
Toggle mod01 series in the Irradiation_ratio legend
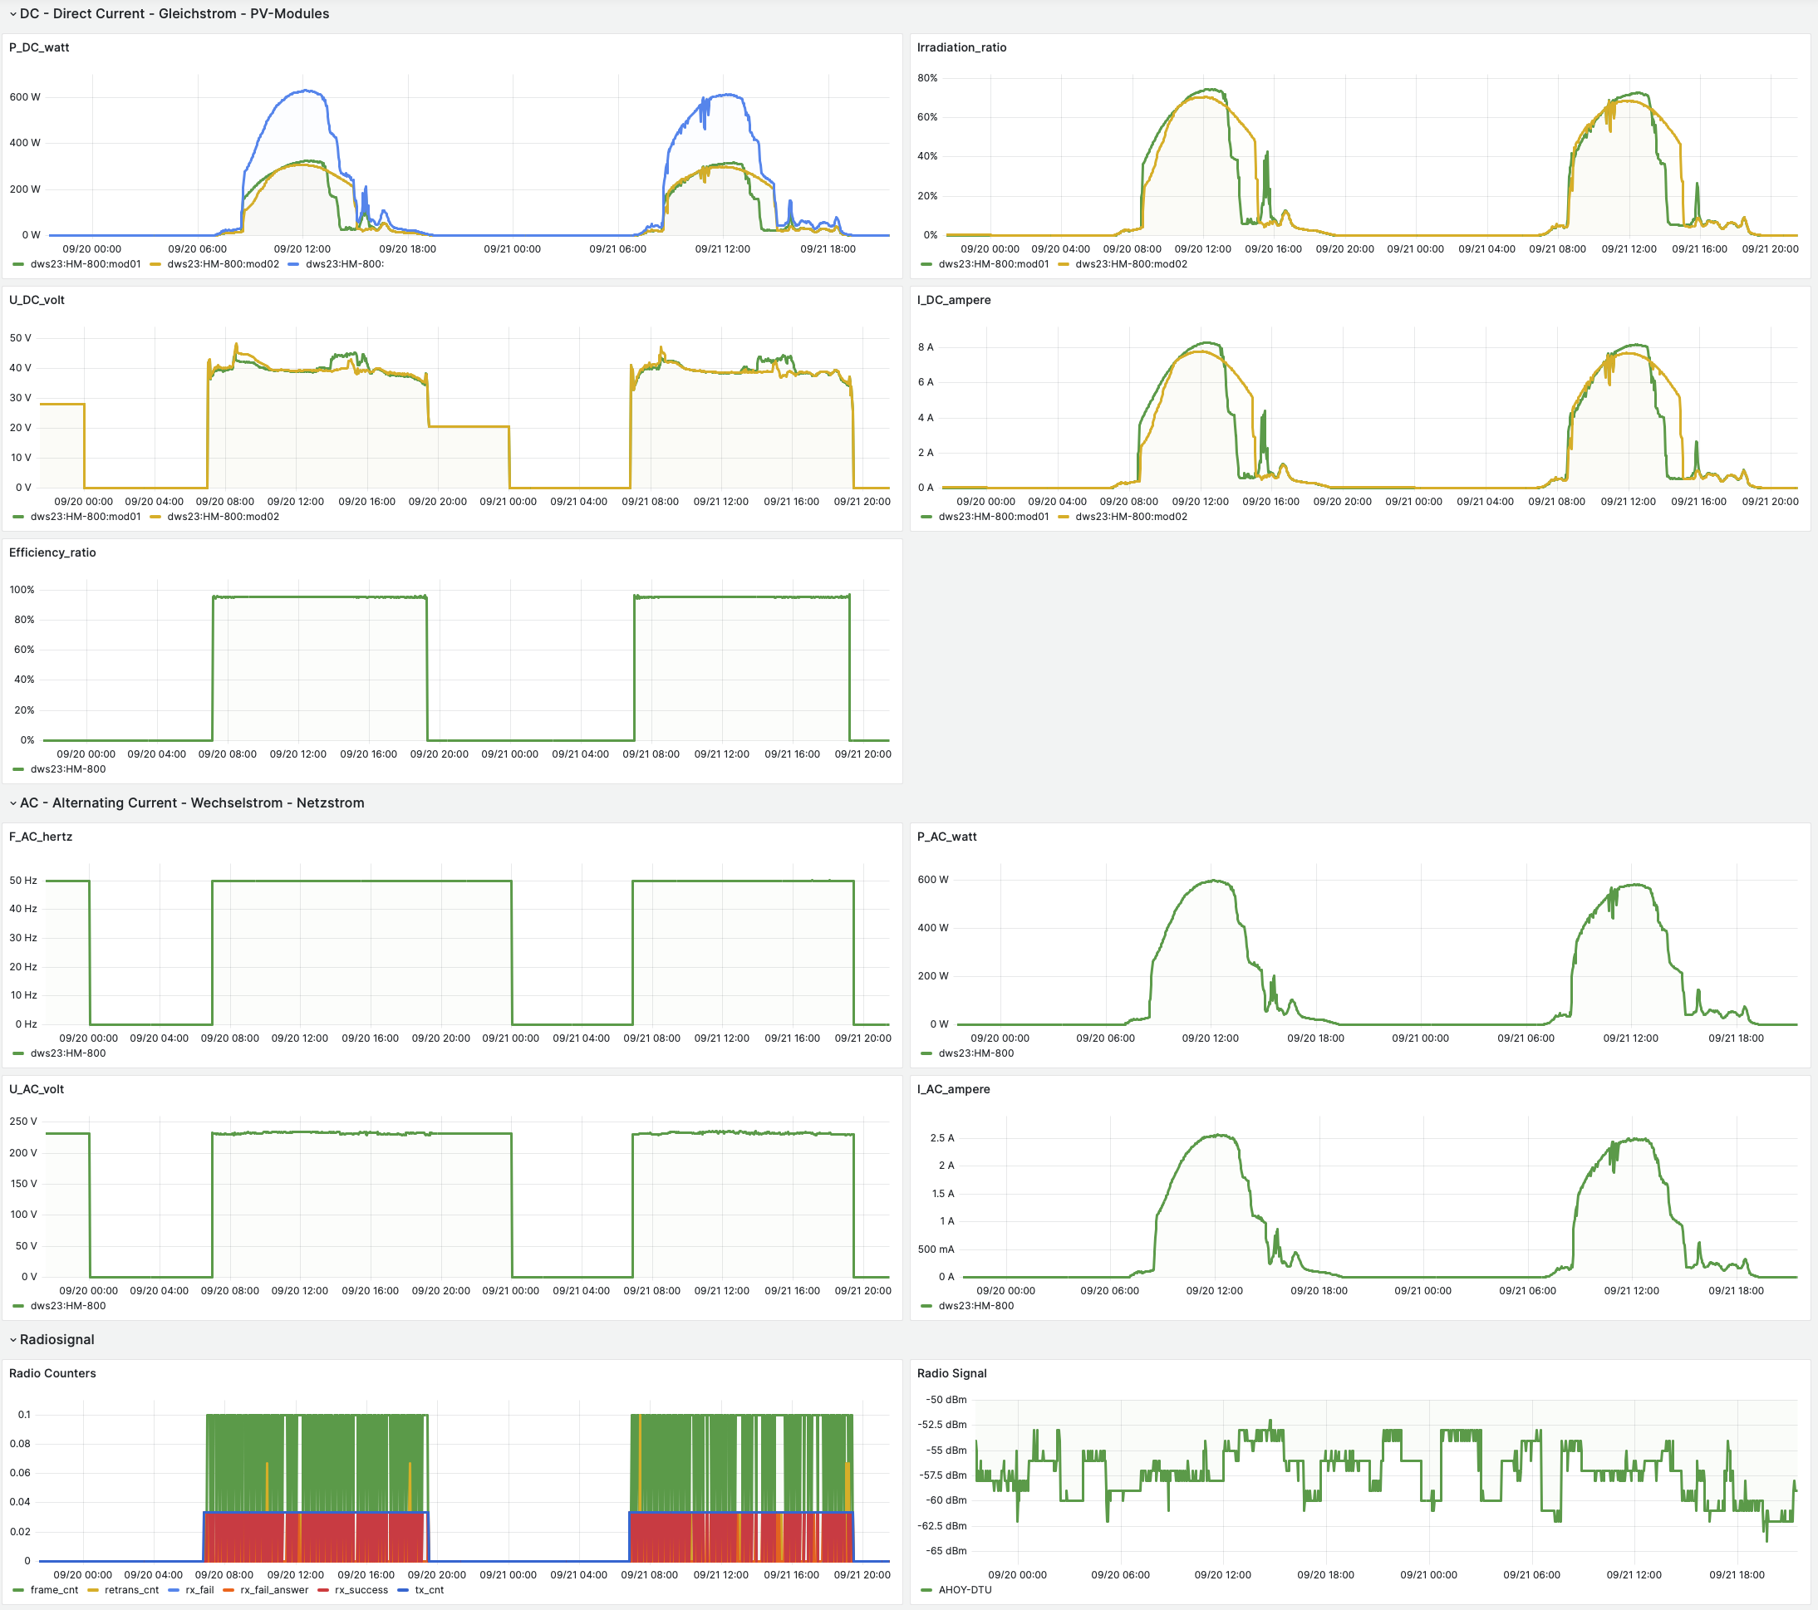[993, 264]
